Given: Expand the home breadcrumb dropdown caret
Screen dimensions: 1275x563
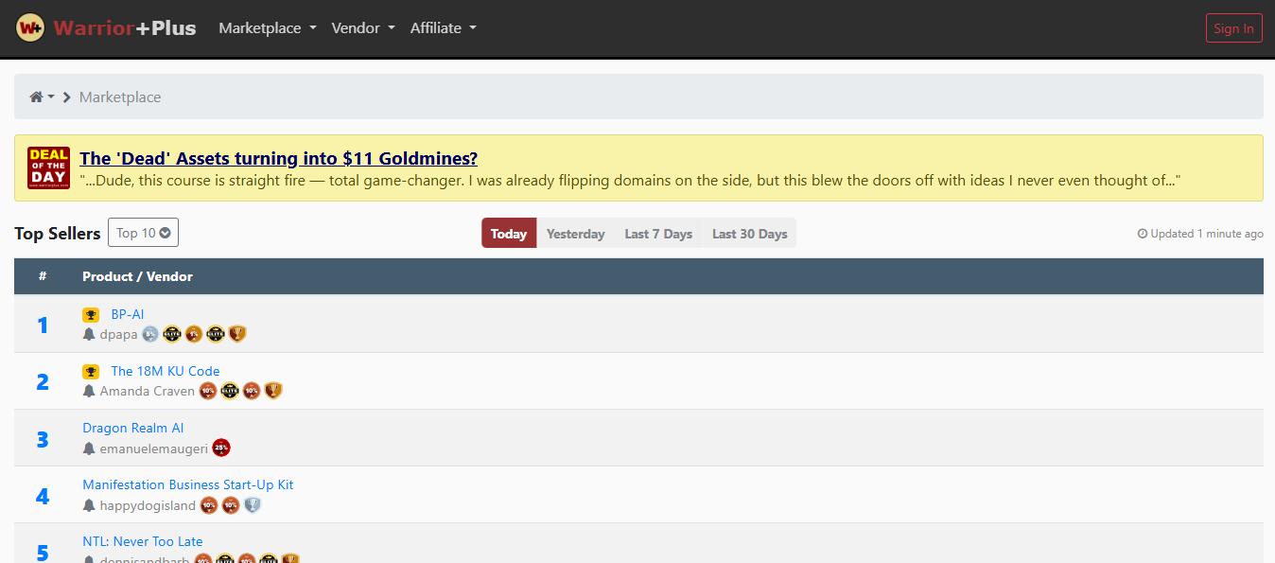Looking at the screenshot, I should coord(51,97).
